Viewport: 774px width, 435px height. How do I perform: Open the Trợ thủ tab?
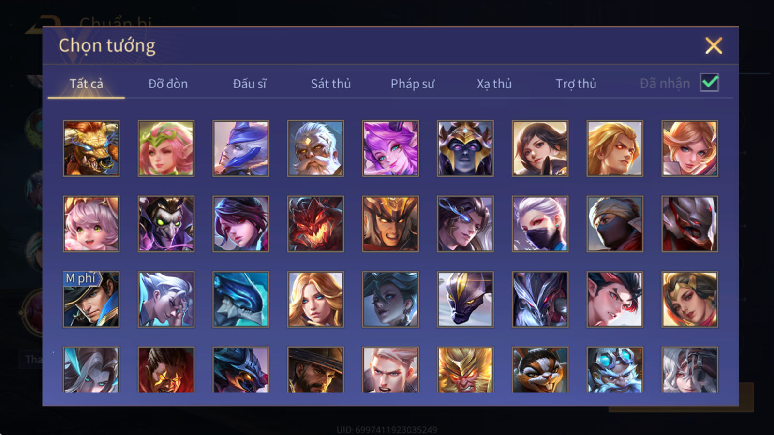coord(576,84)
